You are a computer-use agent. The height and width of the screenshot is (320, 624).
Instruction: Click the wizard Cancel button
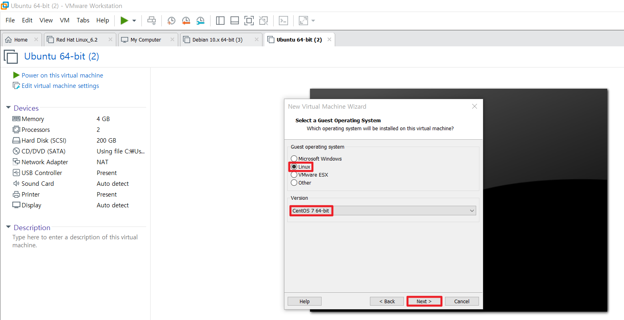462,301
